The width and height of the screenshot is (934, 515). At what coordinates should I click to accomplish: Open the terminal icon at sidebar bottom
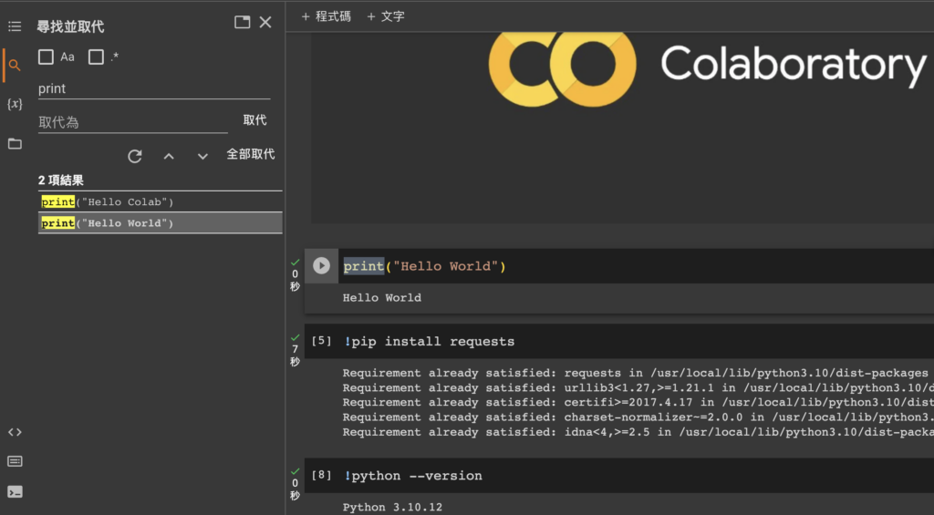pos(15,492)
